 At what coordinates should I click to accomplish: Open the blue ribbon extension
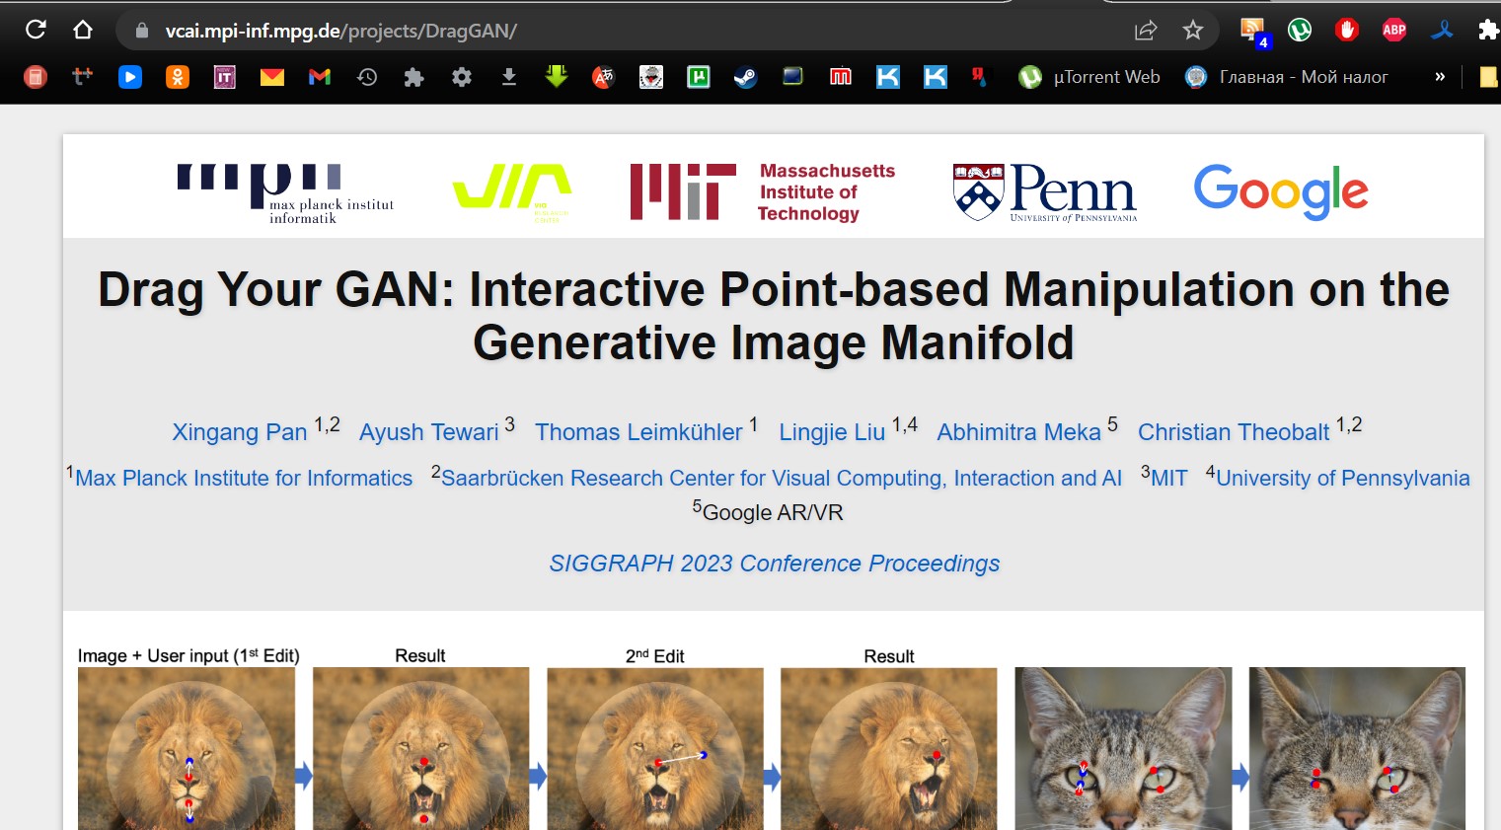coord(1442,30)
